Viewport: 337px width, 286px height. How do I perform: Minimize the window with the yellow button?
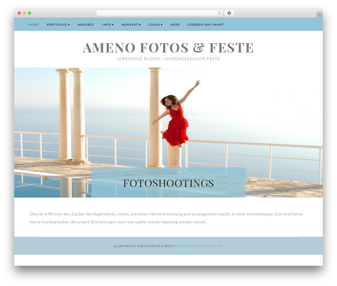(x=24, y=13)
